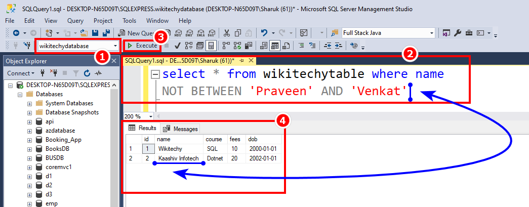Refresh the Object Explorer tree
529x207 pixels.
point(86,73)
